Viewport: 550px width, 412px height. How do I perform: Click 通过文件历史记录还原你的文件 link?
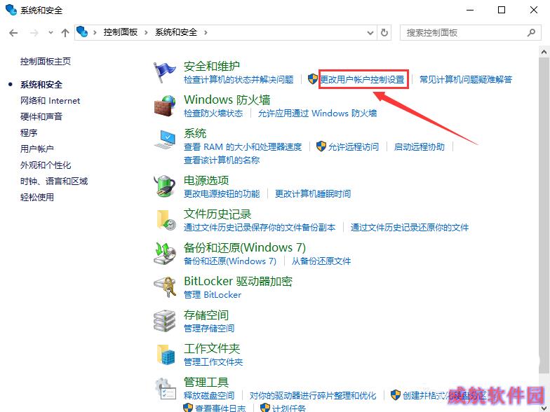tap(410, 227)
